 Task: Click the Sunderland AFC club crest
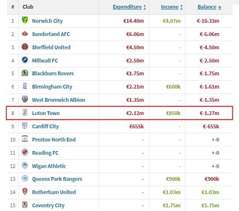25,34
